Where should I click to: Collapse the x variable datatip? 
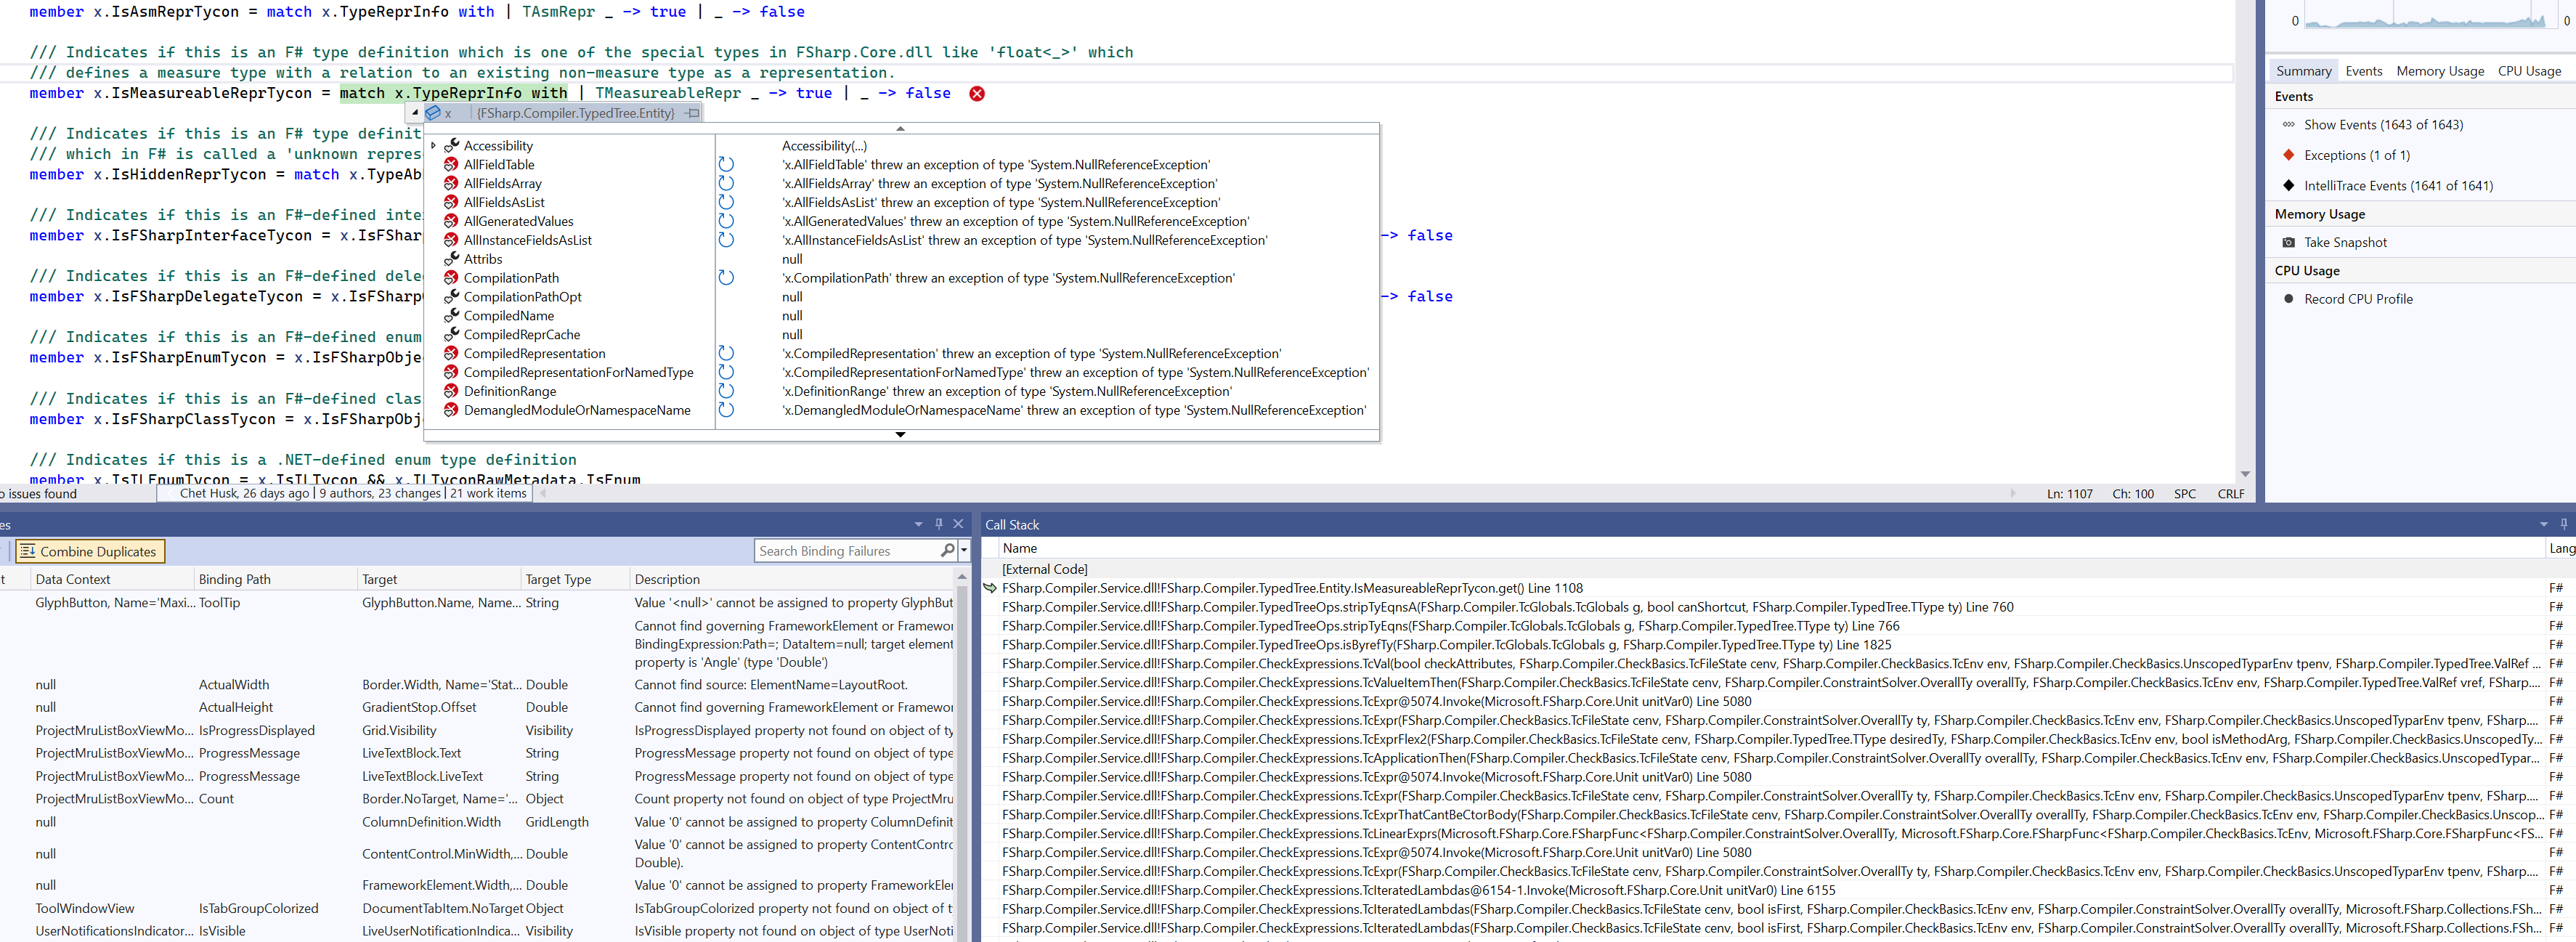tap(415, 113)
